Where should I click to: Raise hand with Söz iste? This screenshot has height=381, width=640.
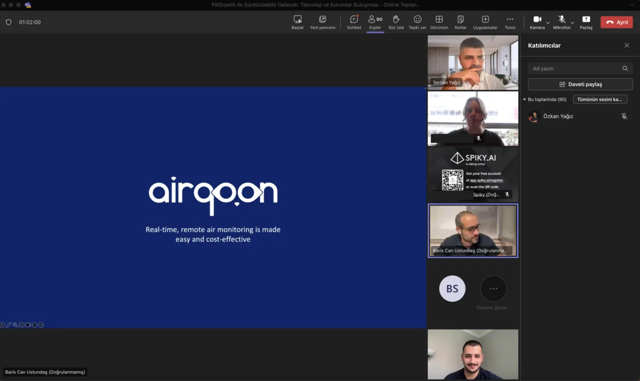tap(396, 22)
